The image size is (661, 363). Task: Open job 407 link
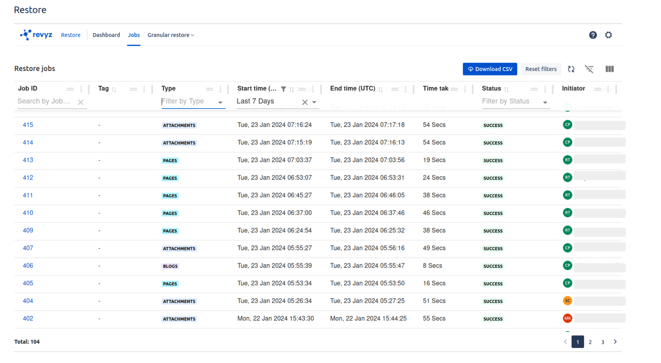(x=28, y=248)
